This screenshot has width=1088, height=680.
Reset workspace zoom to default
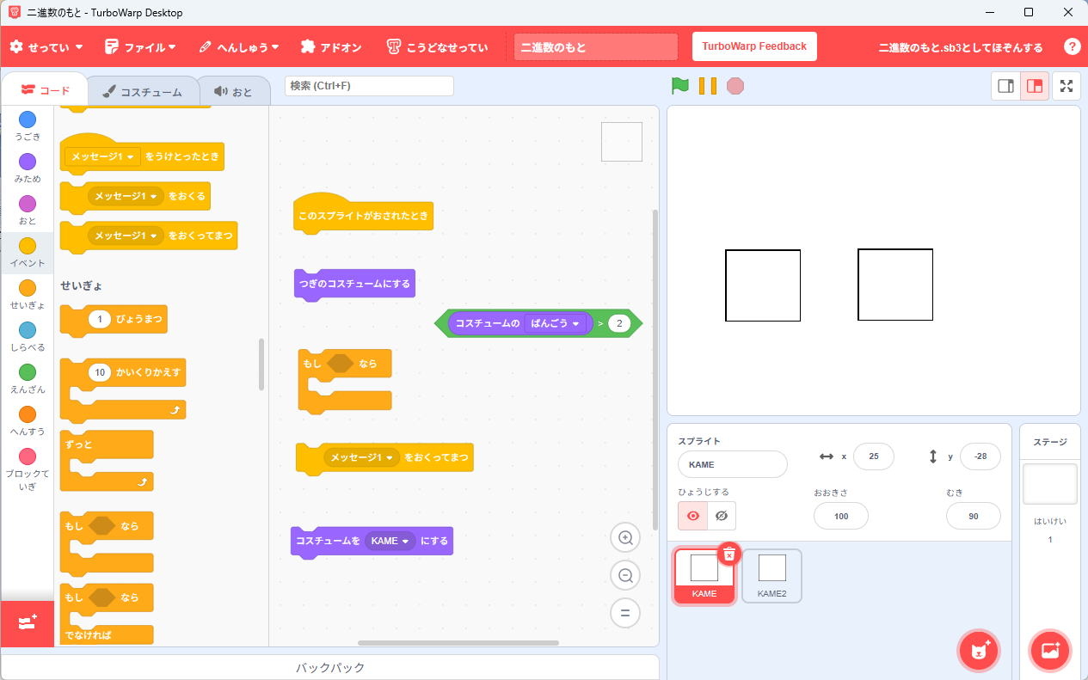[x=625, y=613]
